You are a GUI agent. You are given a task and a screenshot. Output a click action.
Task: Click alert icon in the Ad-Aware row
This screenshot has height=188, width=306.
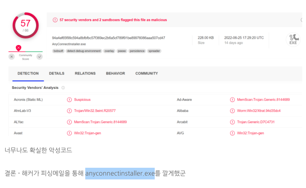[x=232, y=100]
